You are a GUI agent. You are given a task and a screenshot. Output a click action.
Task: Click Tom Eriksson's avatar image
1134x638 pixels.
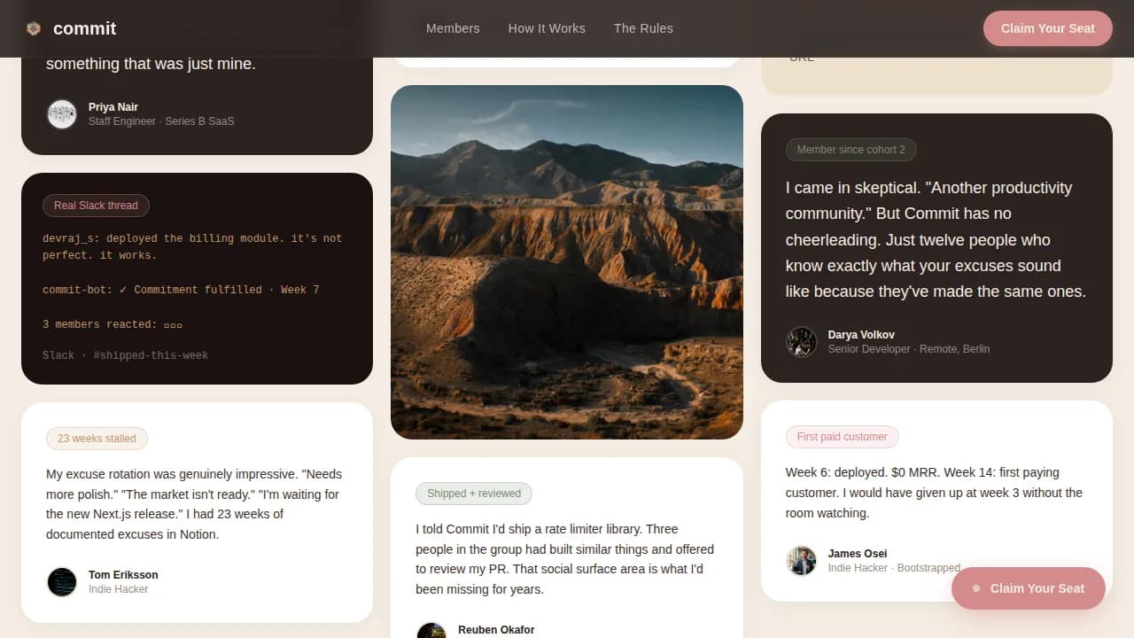[61, 581]
